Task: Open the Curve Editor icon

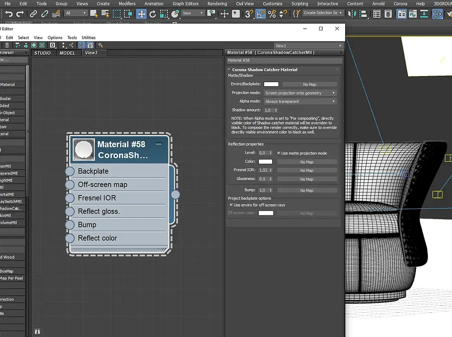Action: pos(413,14)
